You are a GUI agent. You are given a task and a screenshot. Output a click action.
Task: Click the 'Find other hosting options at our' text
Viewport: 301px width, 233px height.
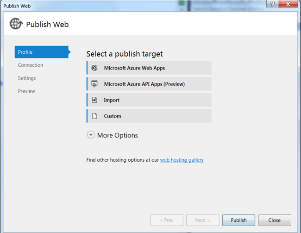click(123, 160)
